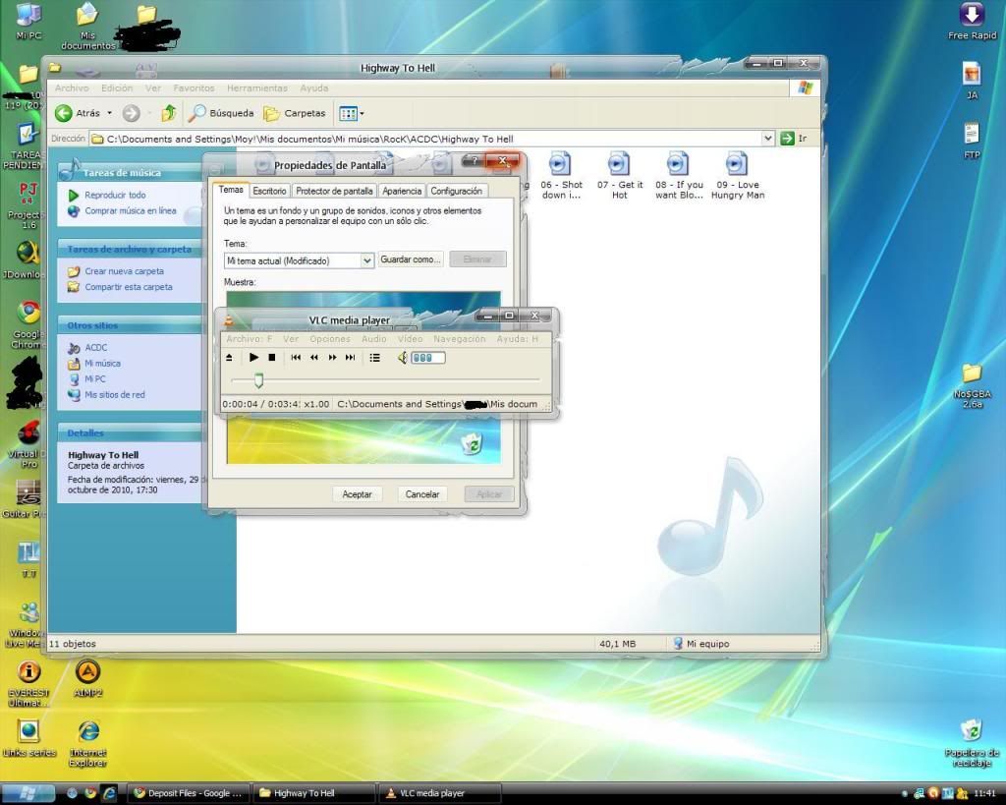The width and height of the screenshot is (1006, 805).
Task: Open ACDC in Otros sitios
Action: [96, 347]
